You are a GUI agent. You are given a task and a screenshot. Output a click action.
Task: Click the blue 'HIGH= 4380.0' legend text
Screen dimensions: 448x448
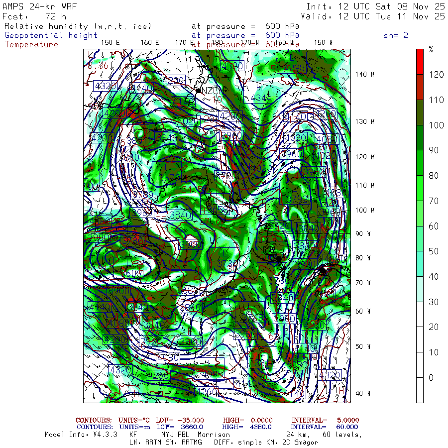coord(247,427)
